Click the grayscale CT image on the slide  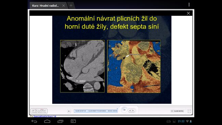point(82,66)
